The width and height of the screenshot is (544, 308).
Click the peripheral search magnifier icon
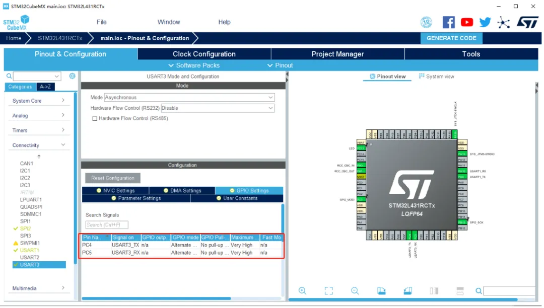point(9,76)
